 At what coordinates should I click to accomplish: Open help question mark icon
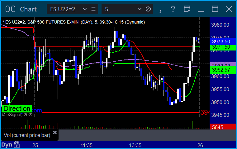[x=173, y=9]
